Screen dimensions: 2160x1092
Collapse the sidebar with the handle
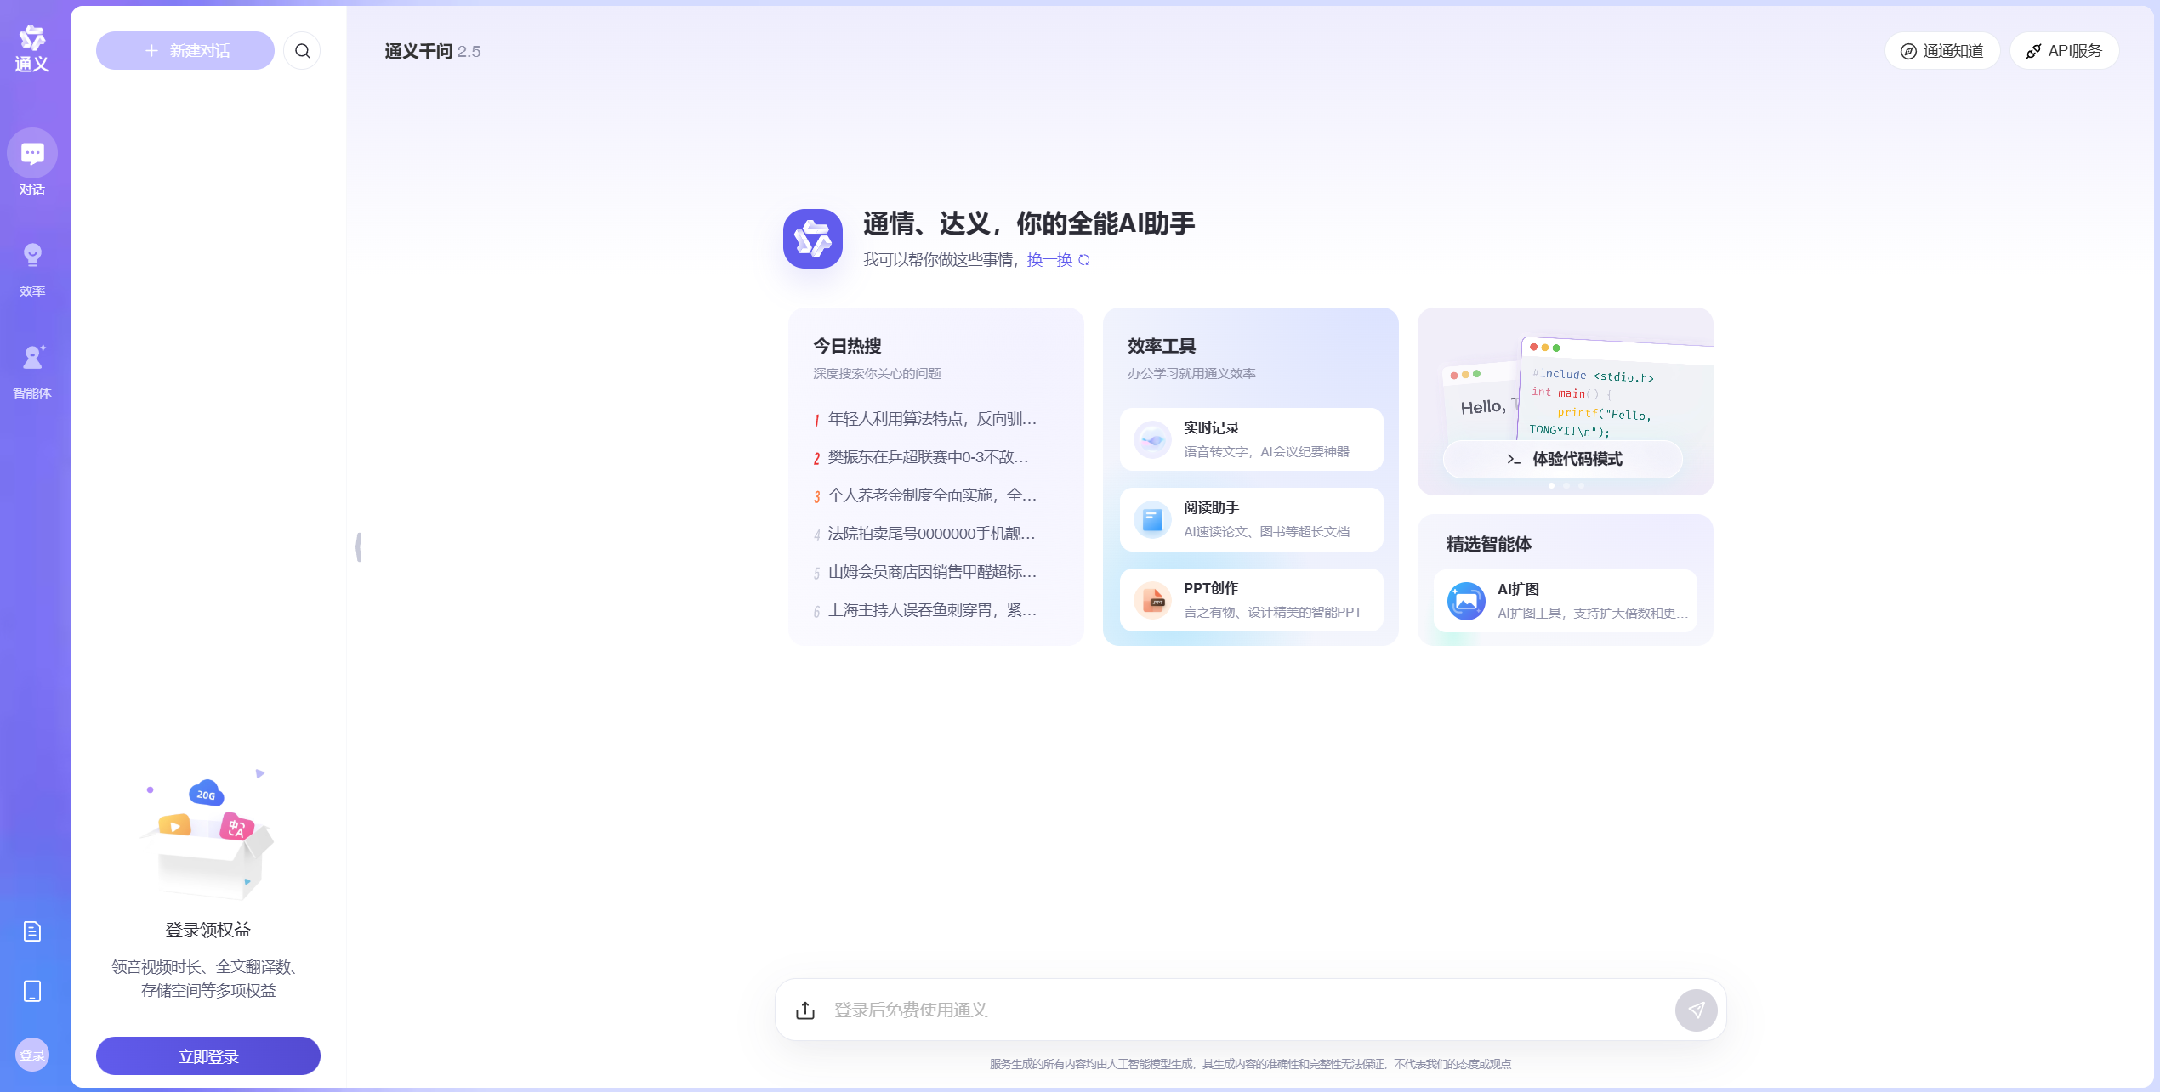point(359,546)
